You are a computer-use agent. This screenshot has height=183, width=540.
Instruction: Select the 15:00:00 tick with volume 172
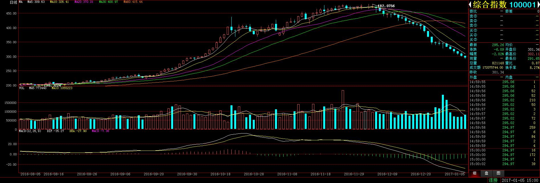coord(504,155)
